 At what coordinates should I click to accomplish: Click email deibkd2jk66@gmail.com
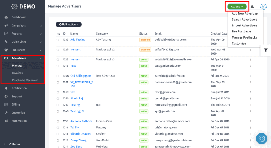(170, 40)
